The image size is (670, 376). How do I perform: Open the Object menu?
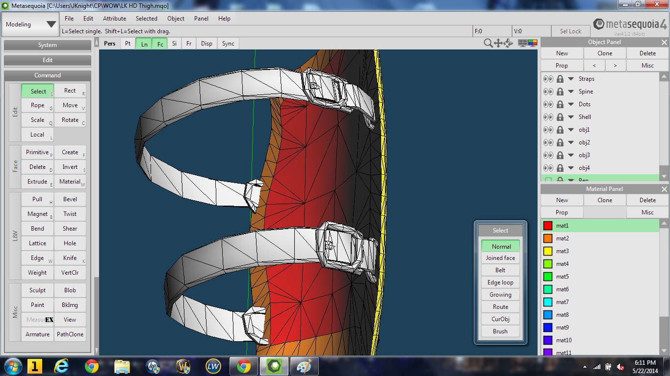click(x=176, y=19)
